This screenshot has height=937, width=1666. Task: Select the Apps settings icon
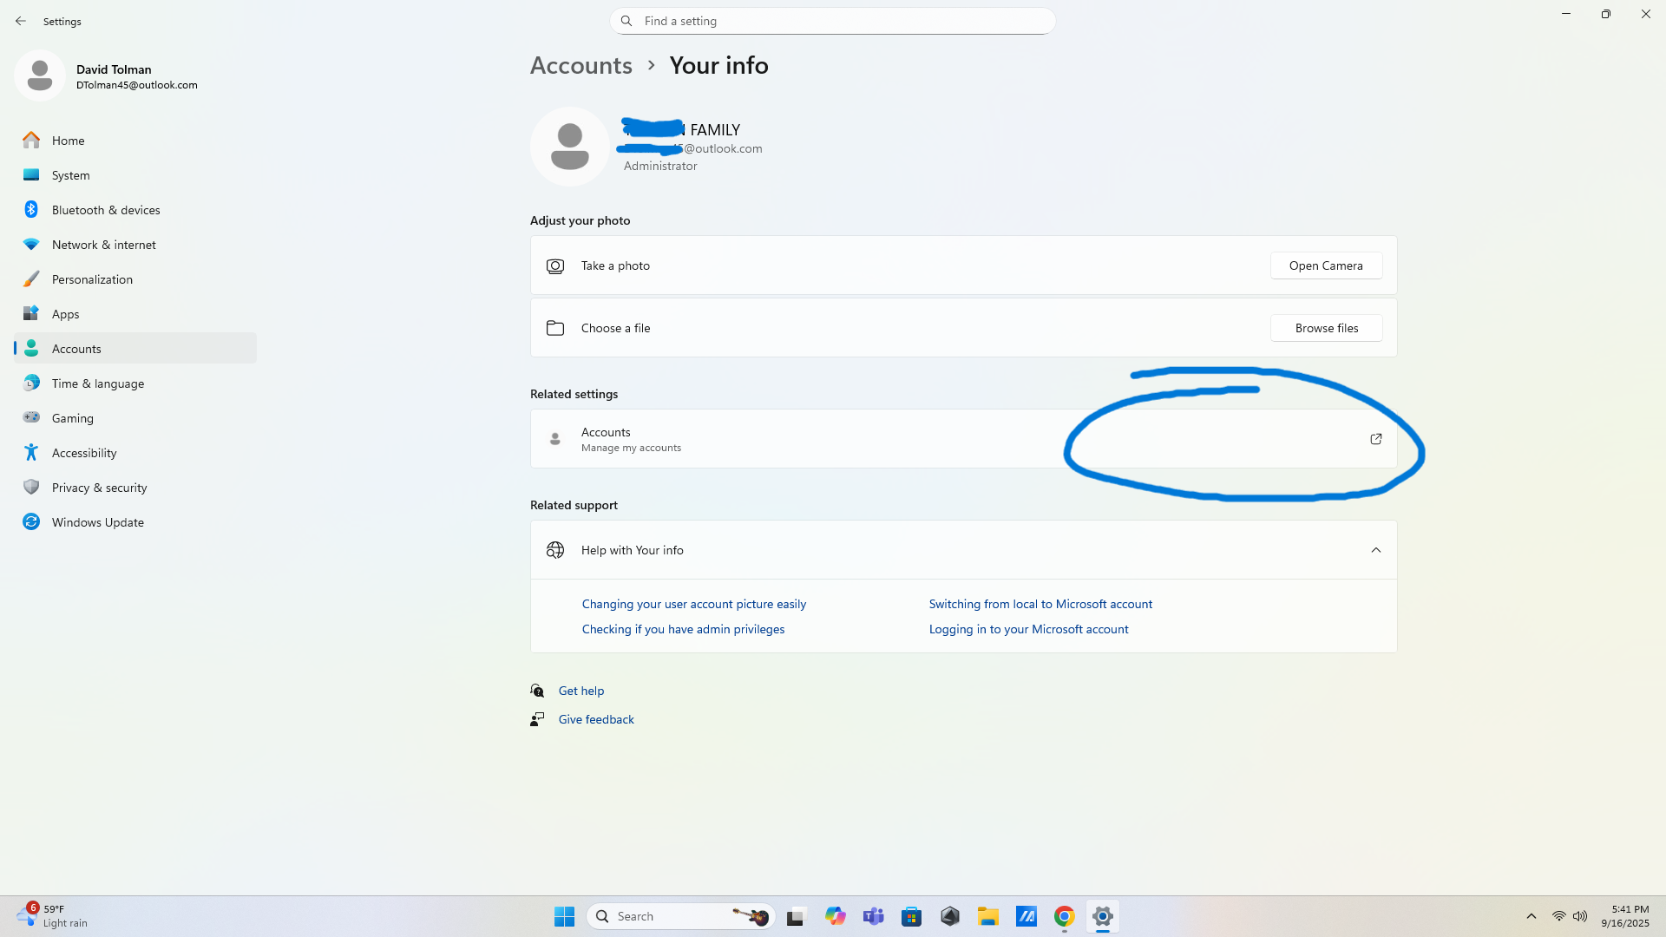pos(31,313)
